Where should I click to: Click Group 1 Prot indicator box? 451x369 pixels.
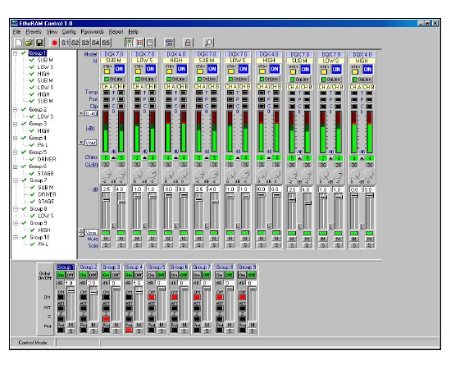click(x=61, y=330)
